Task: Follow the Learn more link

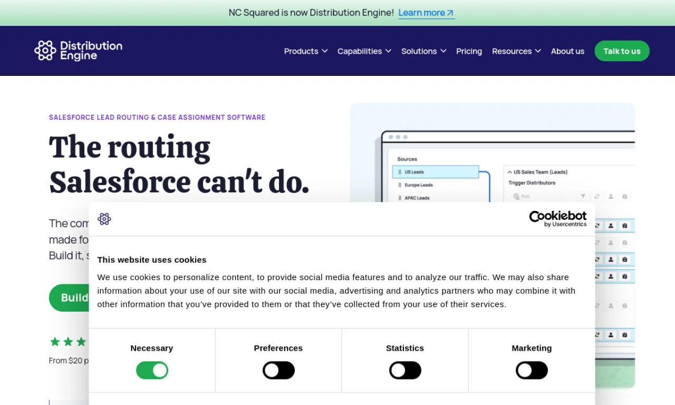Action: click(426, 13)
